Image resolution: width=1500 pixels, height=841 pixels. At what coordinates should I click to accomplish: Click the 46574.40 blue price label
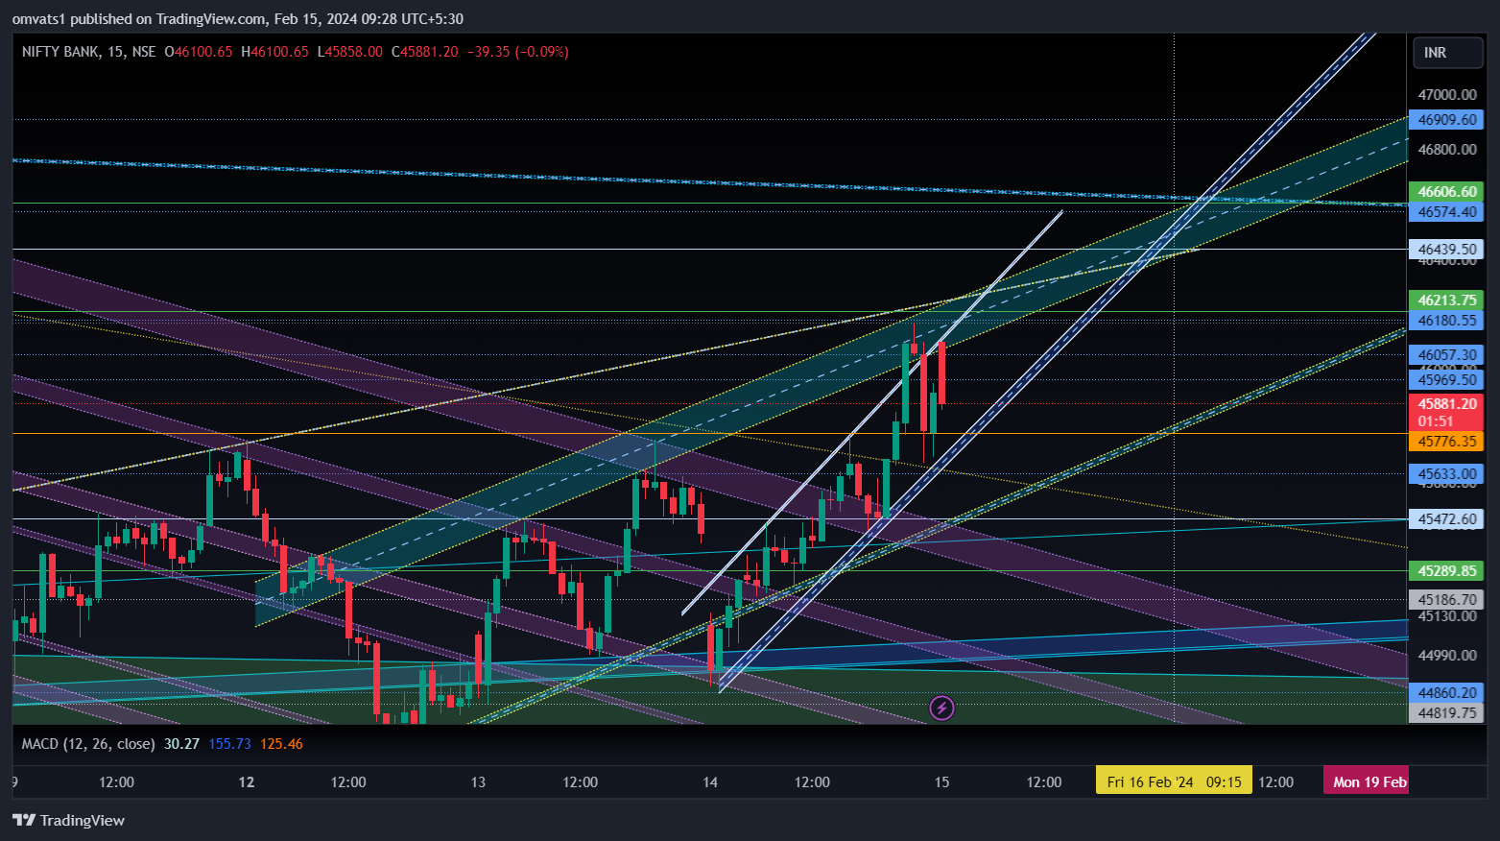(x=1446, y=212)
